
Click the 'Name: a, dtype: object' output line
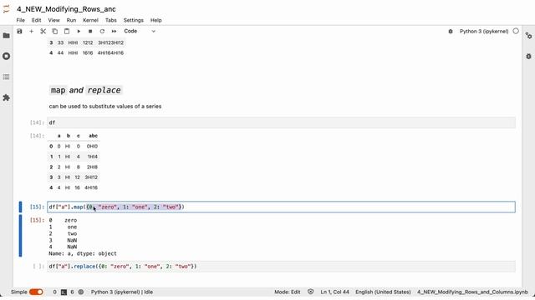[83, 253]
